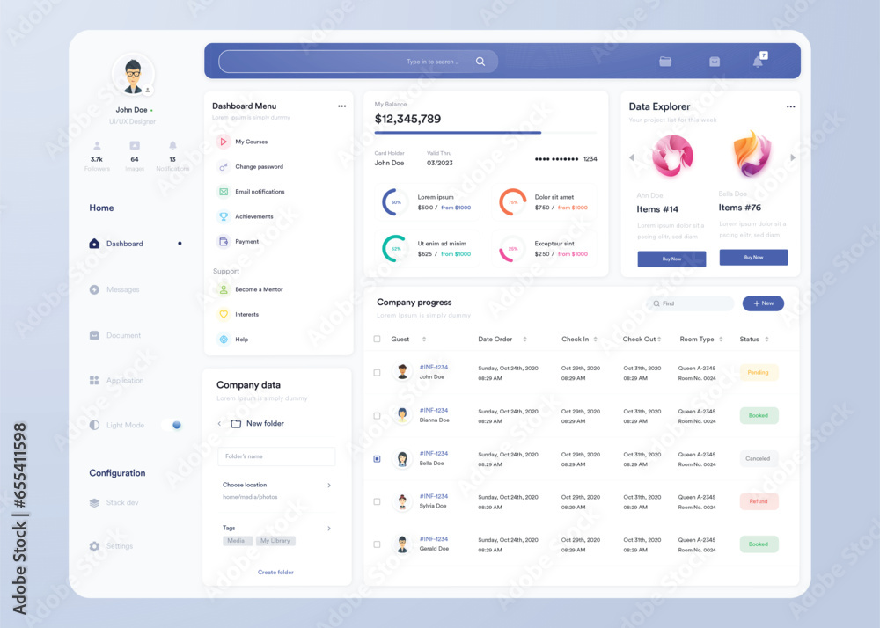The width and height of the screenshot is (880, 628).
Task: Check the box for Sylvia Doe row
Action: click(x=378, y=501)
